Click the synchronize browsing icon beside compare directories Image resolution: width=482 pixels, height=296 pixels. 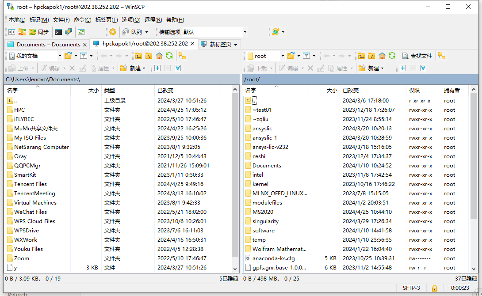coord(22,32)
